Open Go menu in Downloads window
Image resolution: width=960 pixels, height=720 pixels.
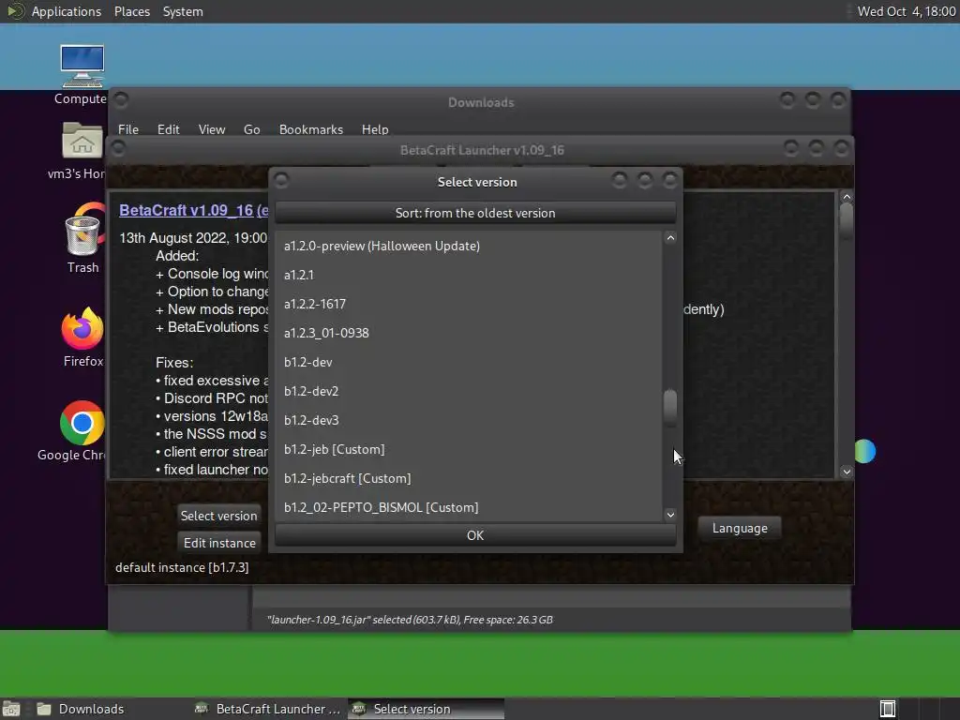(251, 129)
